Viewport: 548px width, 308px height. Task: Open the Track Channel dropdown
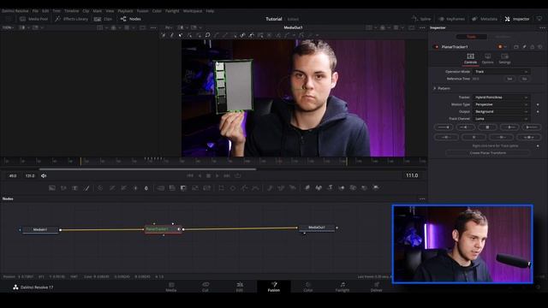(501, 119)
